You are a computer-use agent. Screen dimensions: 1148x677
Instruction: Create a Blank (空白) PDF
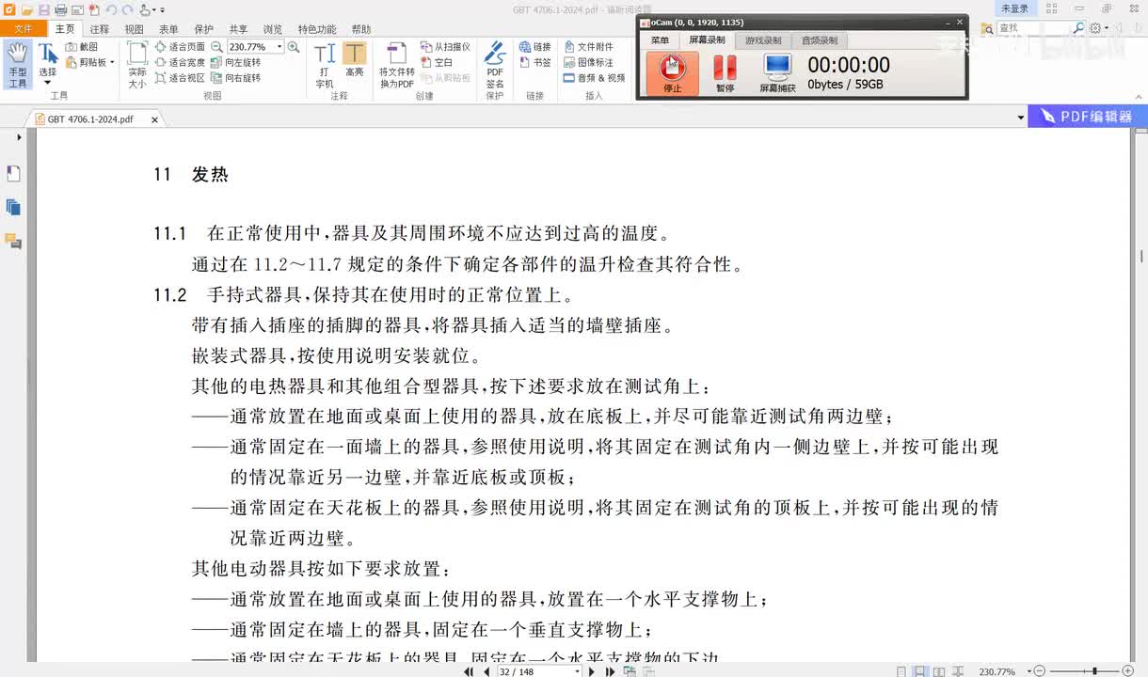pos(437,62)
